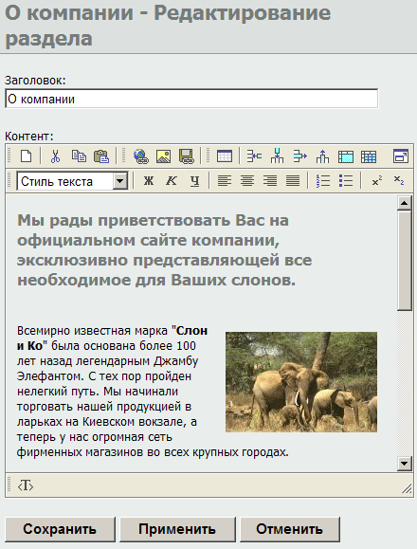
Task: Click the 'Отменить' button
Action: (290, 529)
